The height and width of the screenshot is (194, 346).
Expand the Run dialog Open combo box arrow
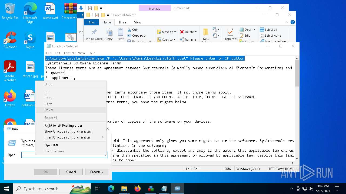[105, 155]
